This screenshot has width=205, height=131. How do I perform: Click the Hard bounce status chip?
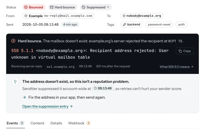[x=63, y=7]
